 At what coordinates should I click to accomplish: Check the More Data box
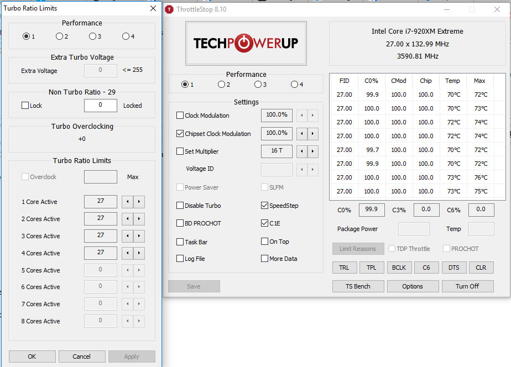pyautogui.click(x=264, y=259)
